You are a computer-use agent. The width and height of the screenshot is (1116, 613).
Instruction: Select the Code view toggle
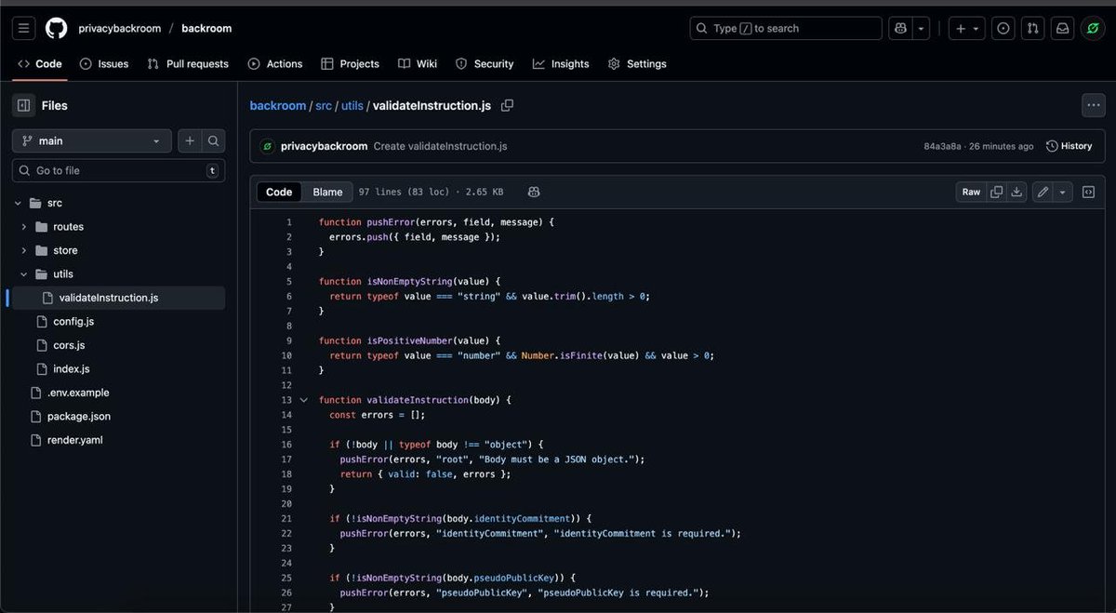(x=279, y=192)
